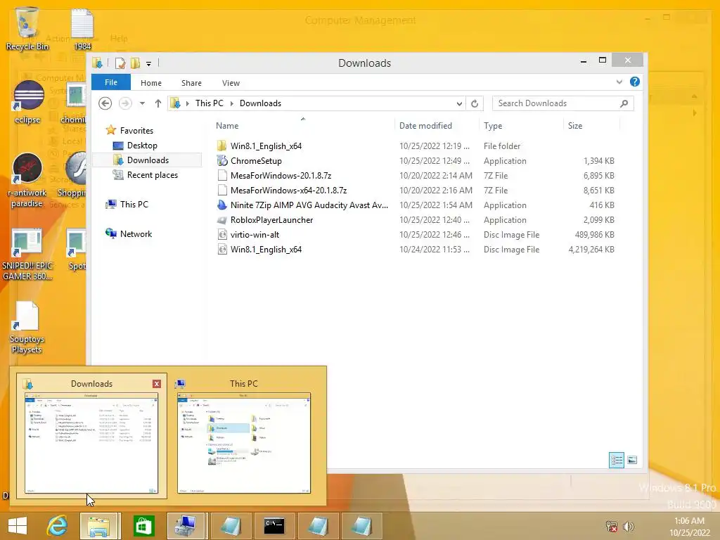Refresh the Downloads folder
The image size is (720, 540).
coord(475,103)
